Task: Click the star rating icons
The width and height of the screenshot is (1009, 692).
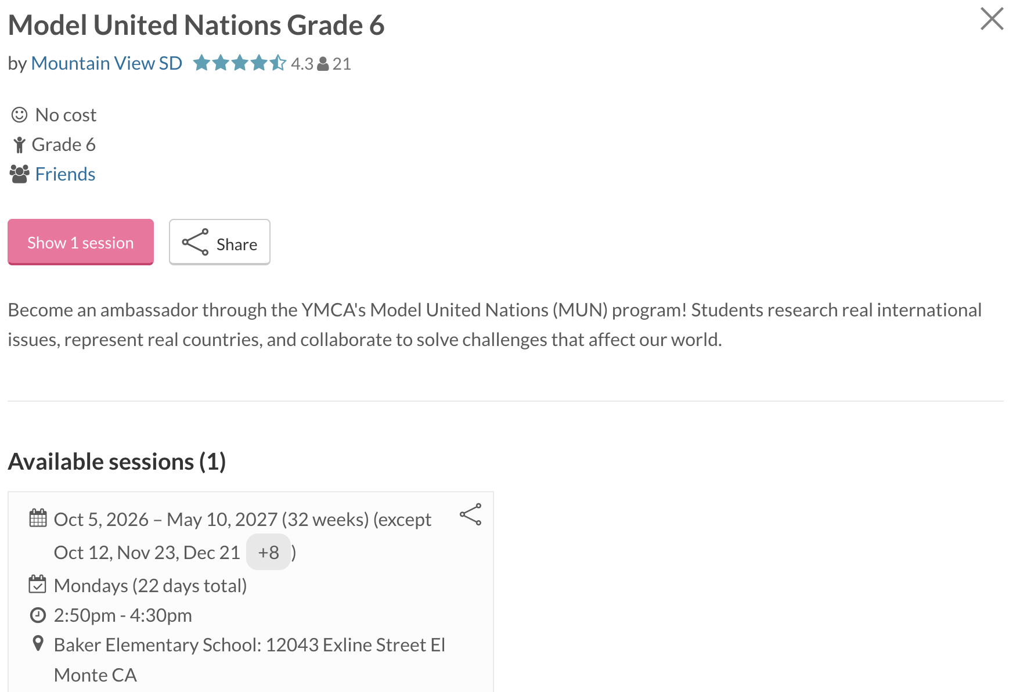Action: (x=240, y=63)
